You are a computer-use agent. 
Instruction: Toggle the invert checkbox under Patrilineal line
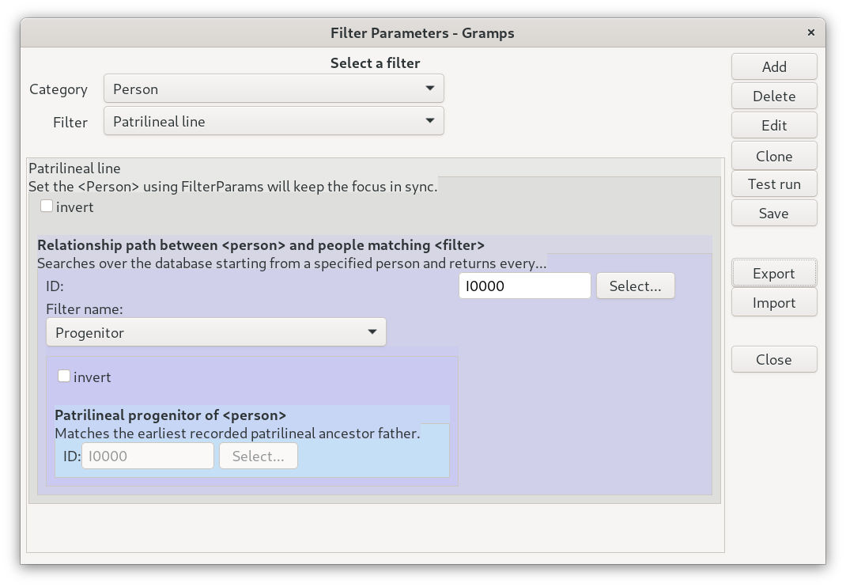(x=47, y=206)
